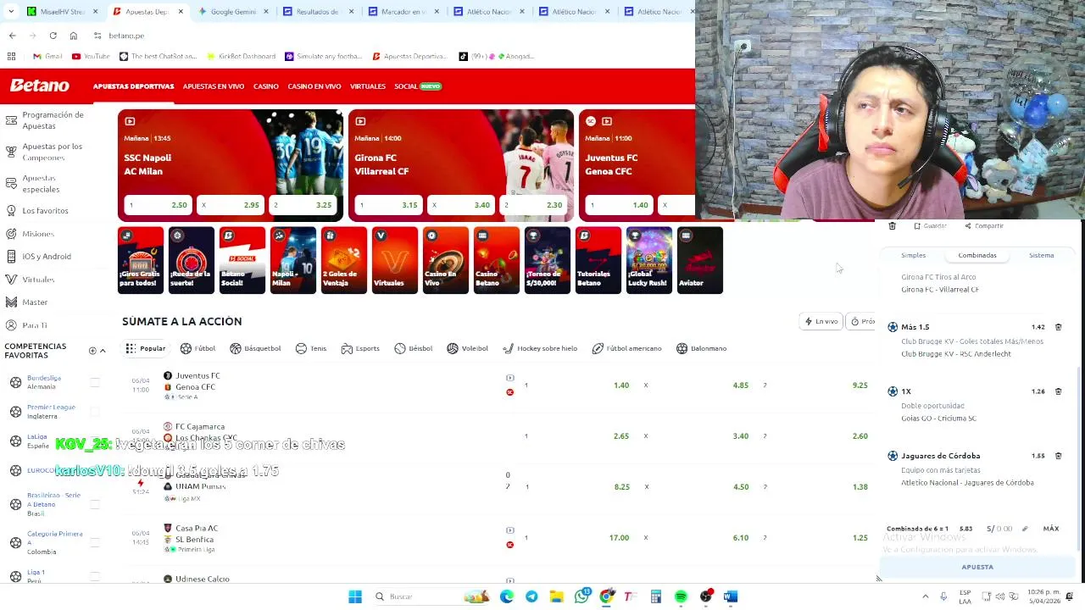Select the Balonmano sport filter
Screen dimensions: 1085x610
point(701,348)
